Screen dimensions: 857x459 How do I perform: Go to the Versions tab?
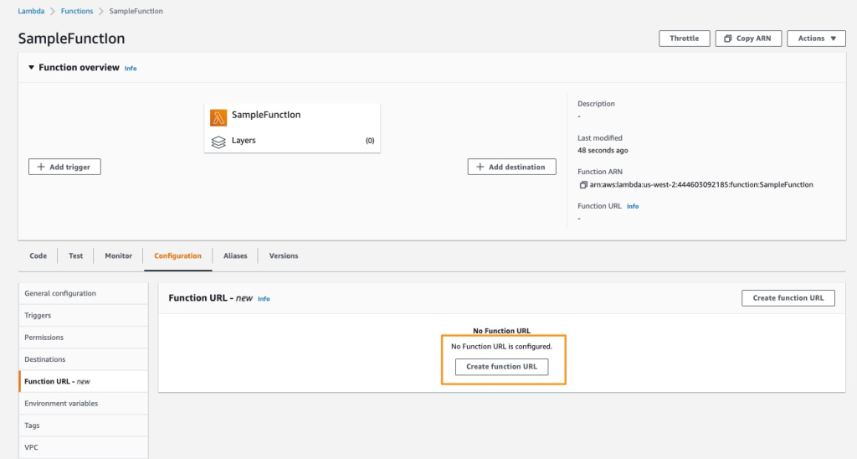284,255
